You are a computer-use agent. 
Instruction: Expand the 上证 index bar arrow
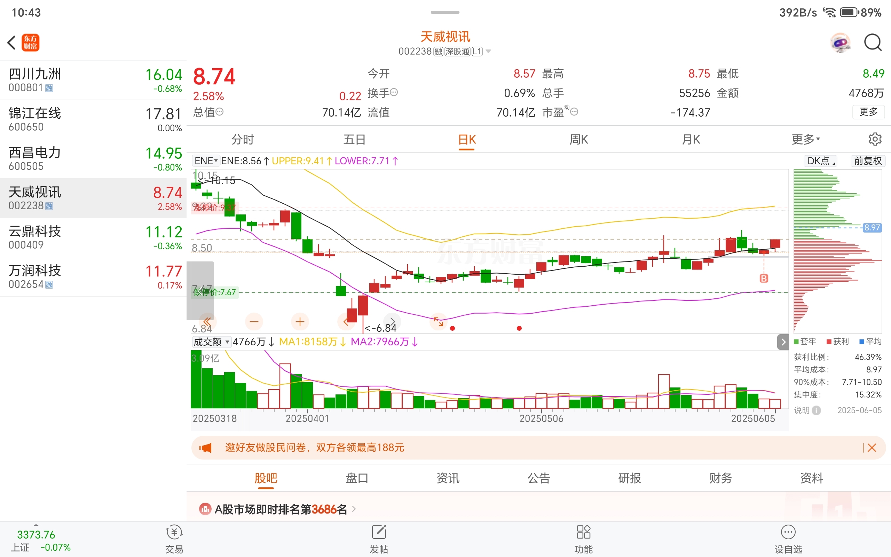point(36,524)
